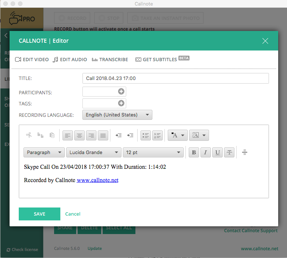
Task: Click into the Participants field
Action: click(104, 91)
